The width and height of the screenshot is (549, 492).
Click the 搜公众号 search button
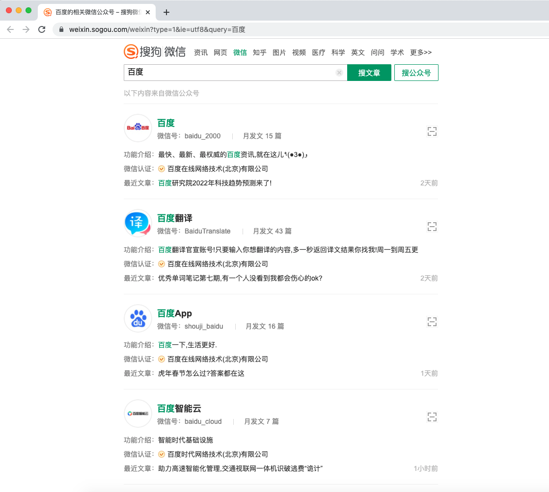pos(416,72)
